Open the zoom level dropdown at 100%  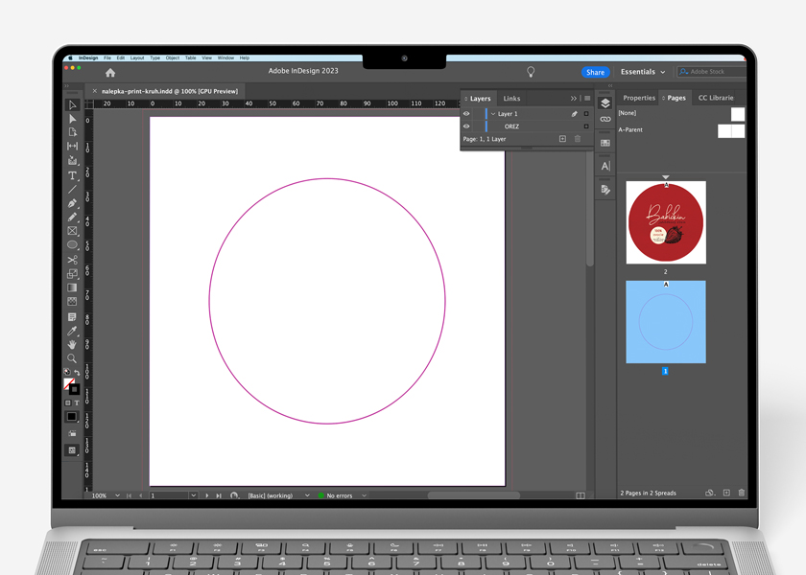click(x=117, y=495)
